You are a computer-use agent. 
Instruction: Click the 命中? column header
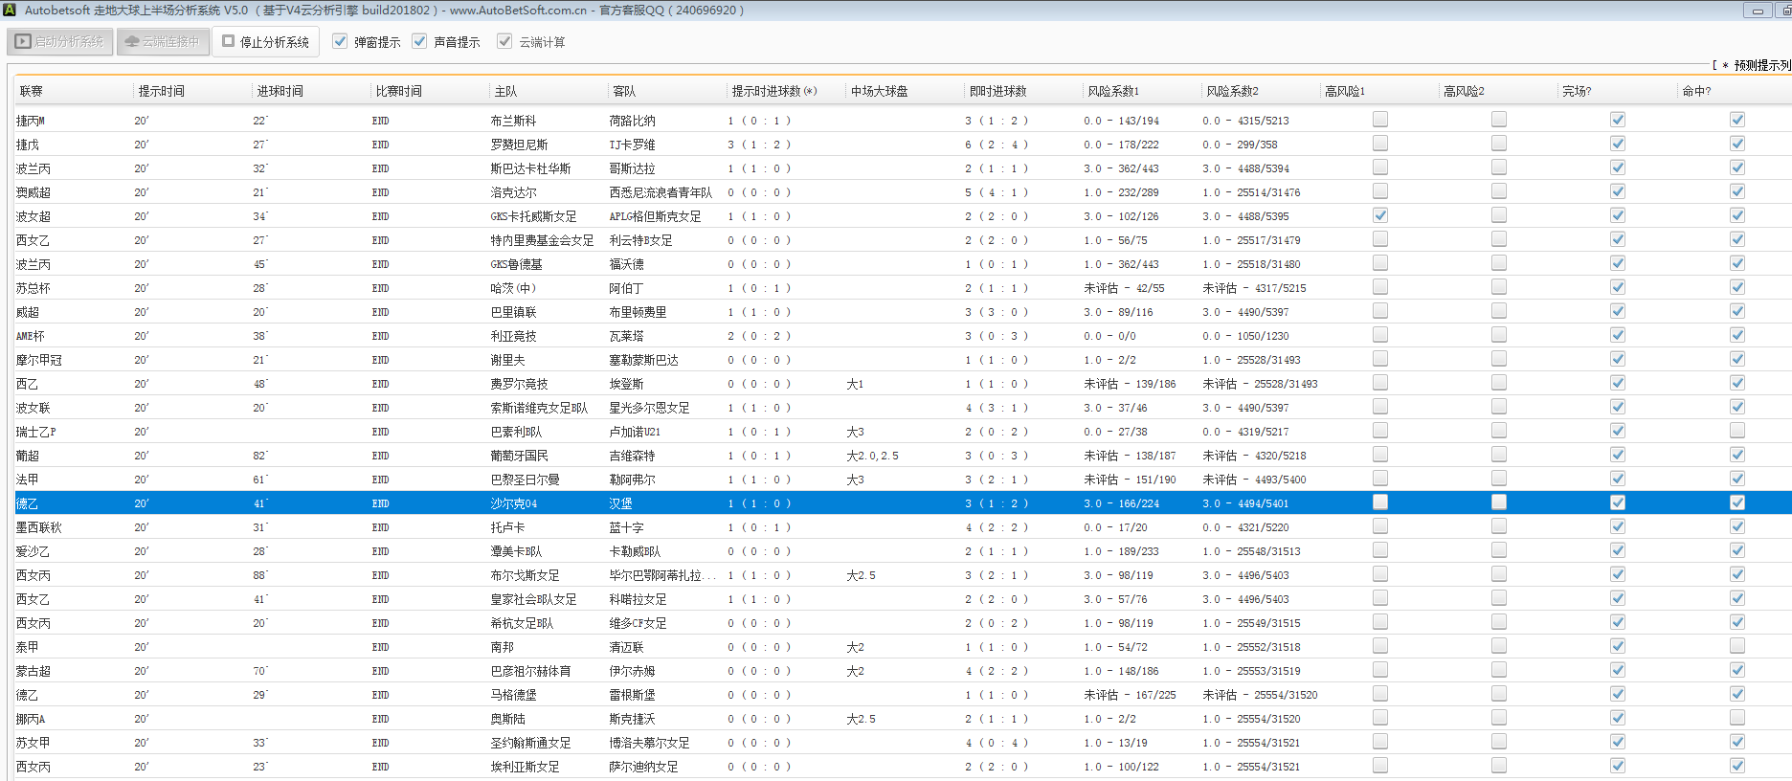pos(1695,91)
